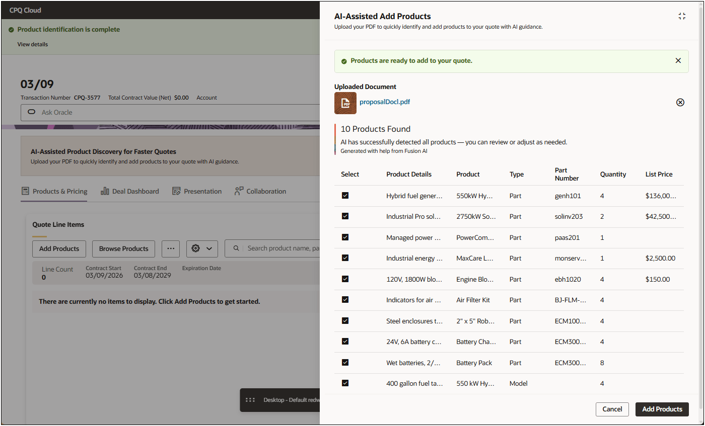
Task: Cancel the AI-Assisted Add Products dialog
Action: coord(612,409)
